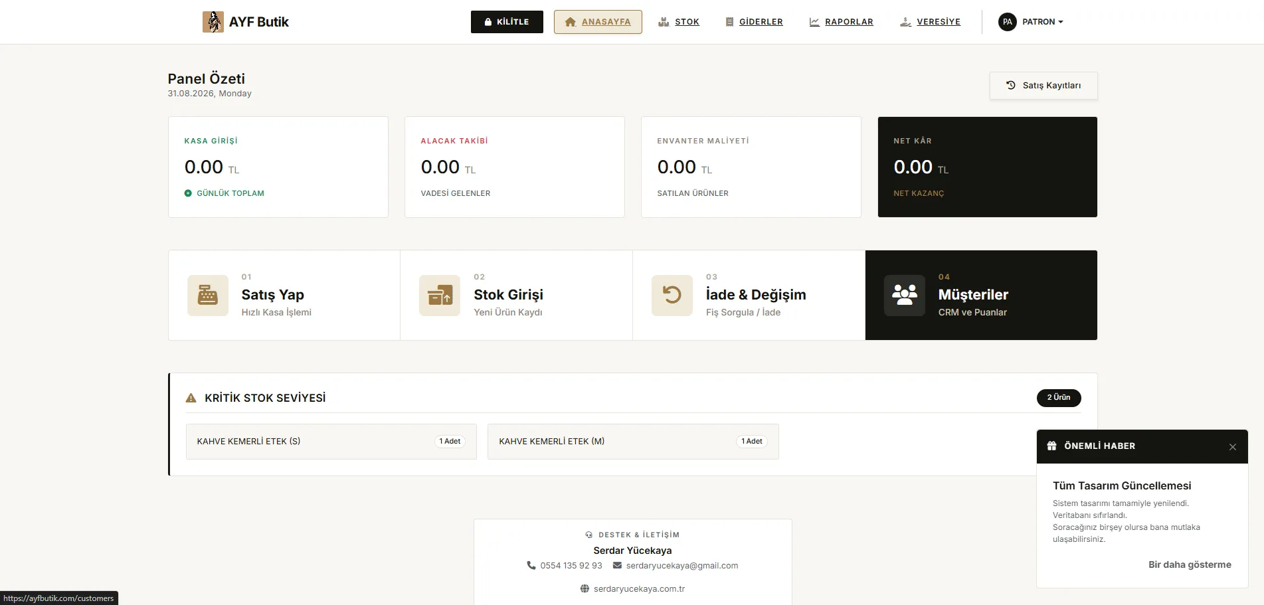Click the envelope icon in the support box
The width and height of the screenshot is (1264, 605).
[617, 566]
